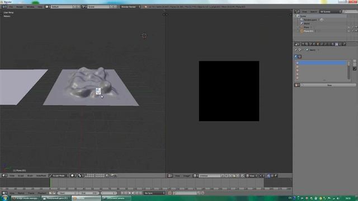Open viewport shading selector
This screenshot has width=358, height=201.
point(73,176)
